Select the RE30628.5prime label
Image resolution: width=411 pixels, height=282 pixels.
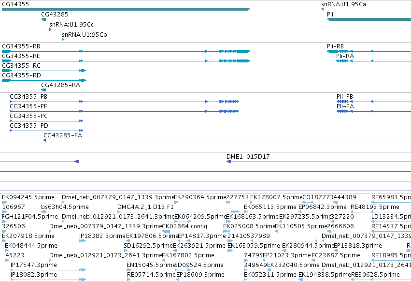[375, 275]
